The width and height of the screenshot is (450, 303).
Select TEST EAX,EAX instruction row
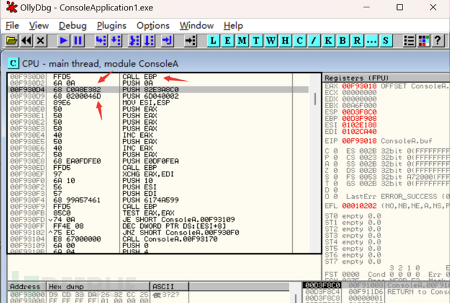click(158, 213)
